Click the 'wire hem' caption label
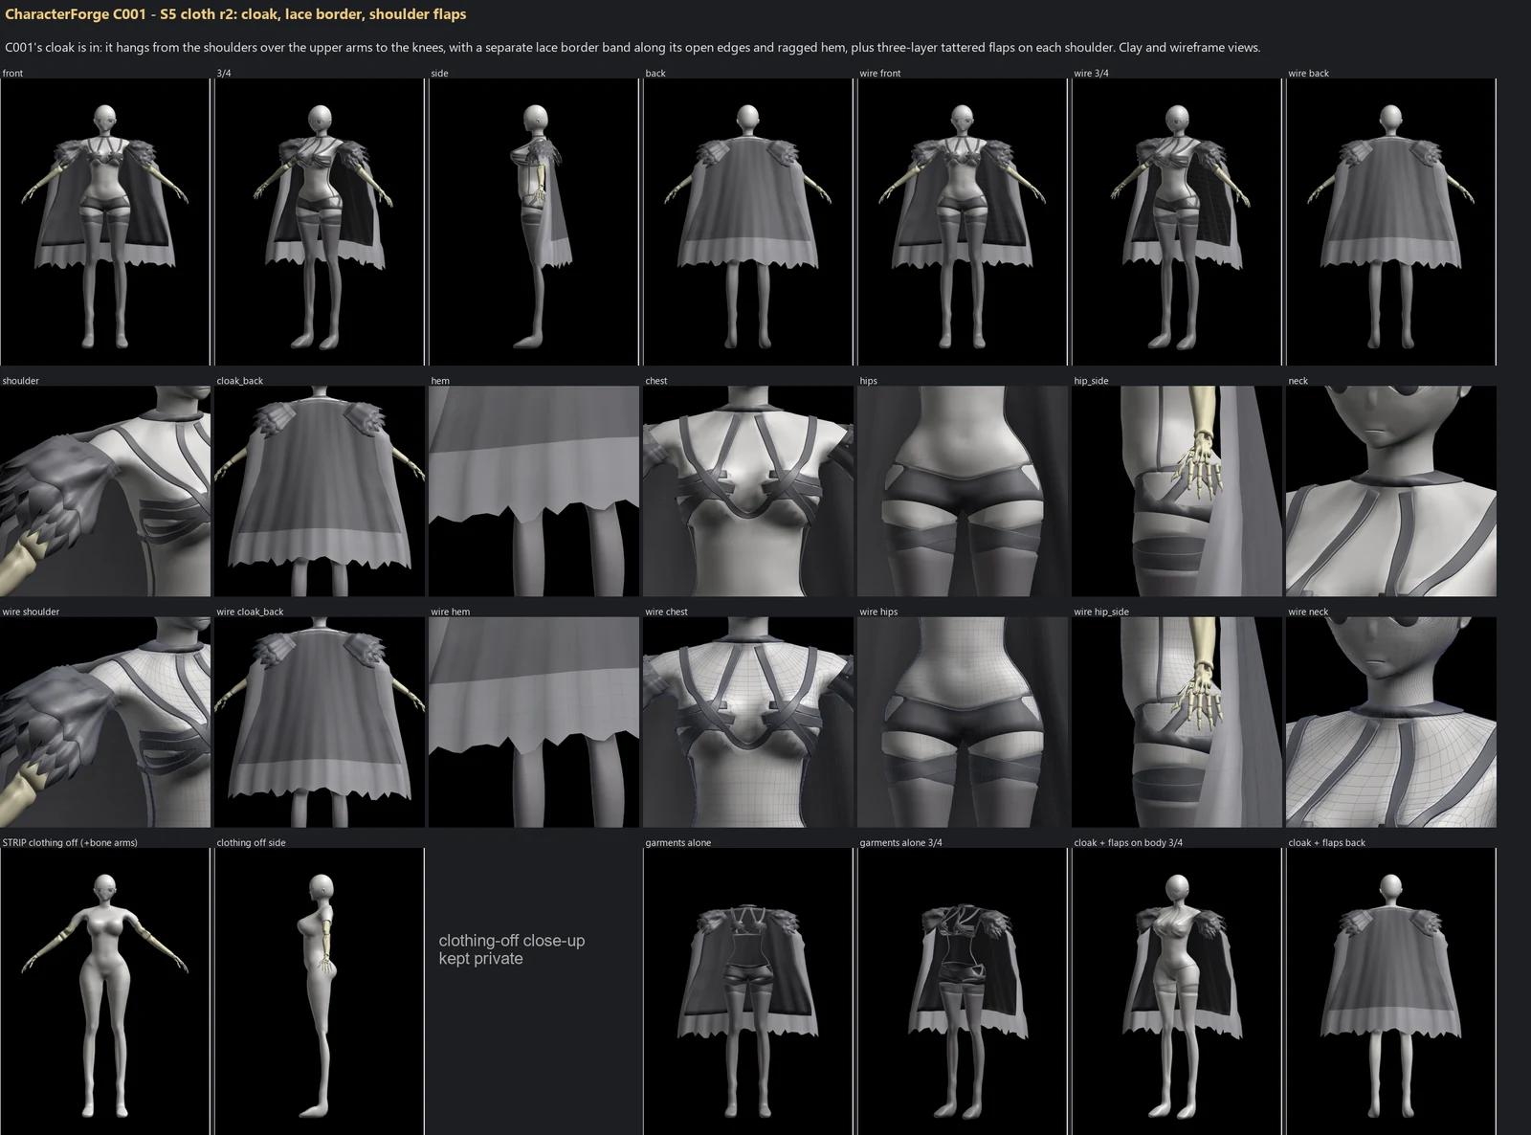 click(x=451, y=612)
